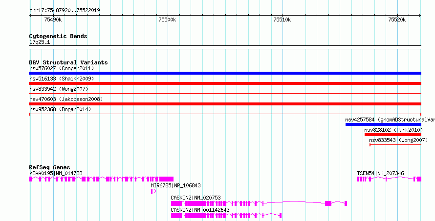The height and width of the screenshot is (221, 435).
Task: Select the red nsv470603 Jakobsson2008 bar
Action: (225, 104)
